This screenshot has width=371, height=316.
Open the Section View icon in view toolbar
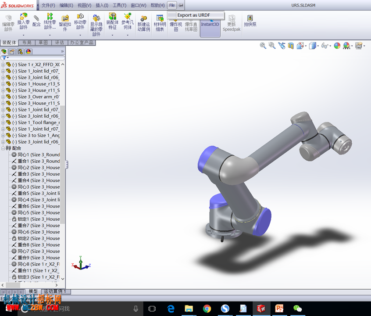tap(291, 46)
